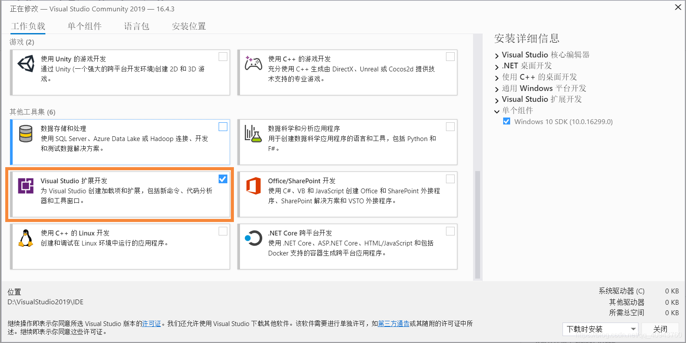This screenshot has width=686, height=343.
Task: Expand Visual Studio 核心编辑器 details
Action: pyautogui.click(x=497, y=56)
